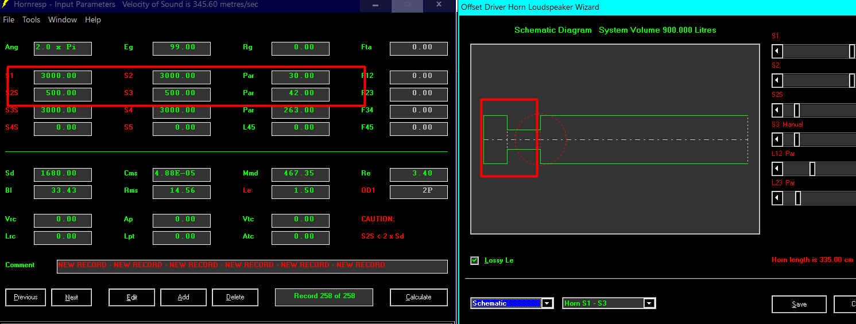Click the S3S field showing 3000.00
The height and width of the screenshot is (324, 856).
(63, 111)
